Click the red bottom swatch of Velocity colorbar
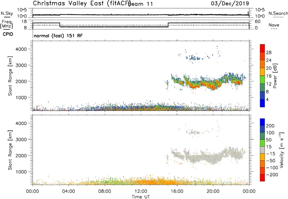This screenshot has height=199, width=288. (x=262, y=178)
